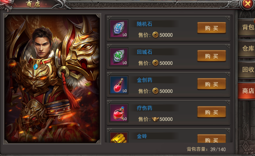Close the shop window with the X
The width and height of the screenshot is (255, 156).
pos(248,4)
